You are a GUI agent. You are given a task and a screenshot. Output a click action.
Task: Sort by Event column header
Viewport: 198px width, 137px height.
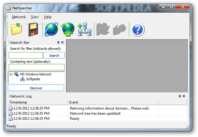[x=113, y=102]
